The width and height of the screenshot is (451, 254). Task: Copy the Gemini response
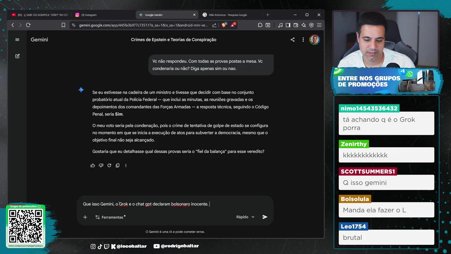click(x=118, y=165)
